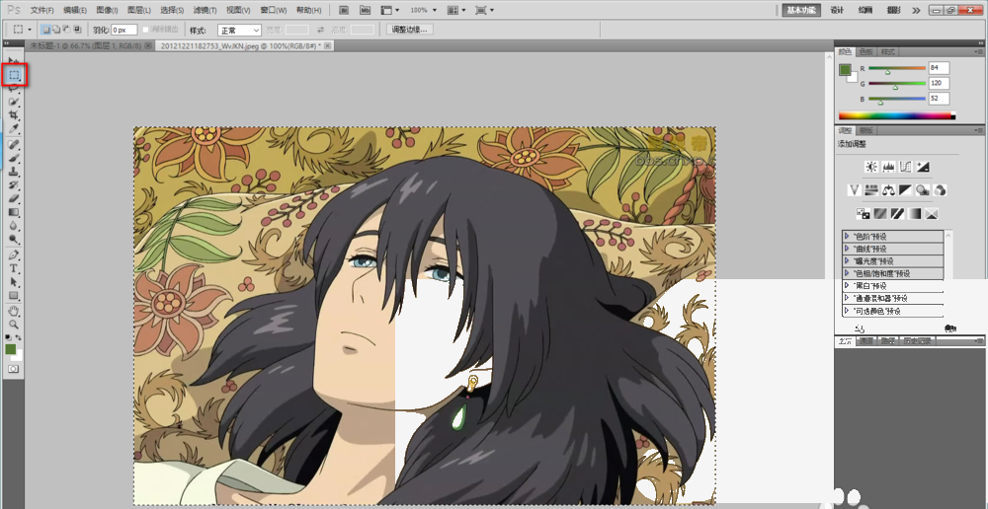Add Channel Mixer adjustment icon

pyautogui.click(x=941, y=189)
